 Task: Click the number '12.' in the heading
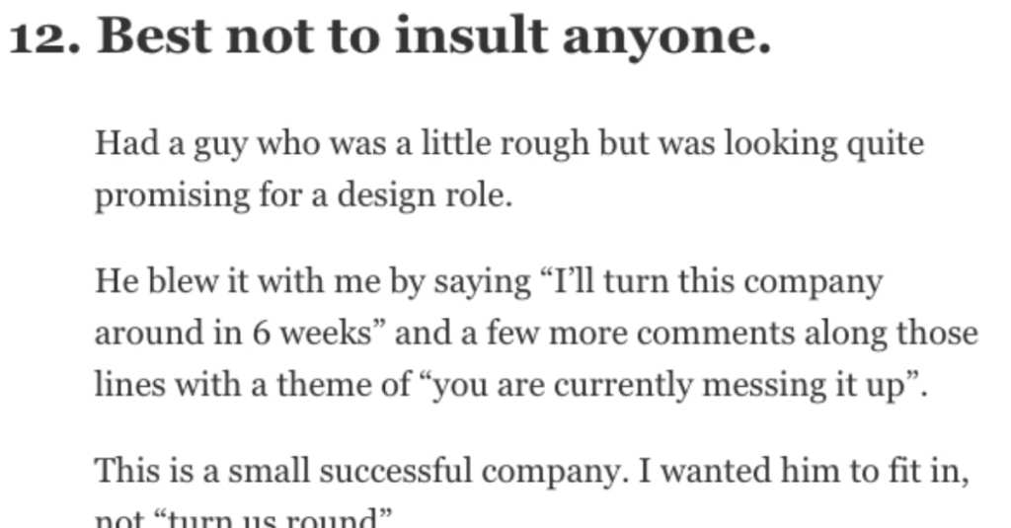pos(45,37)
